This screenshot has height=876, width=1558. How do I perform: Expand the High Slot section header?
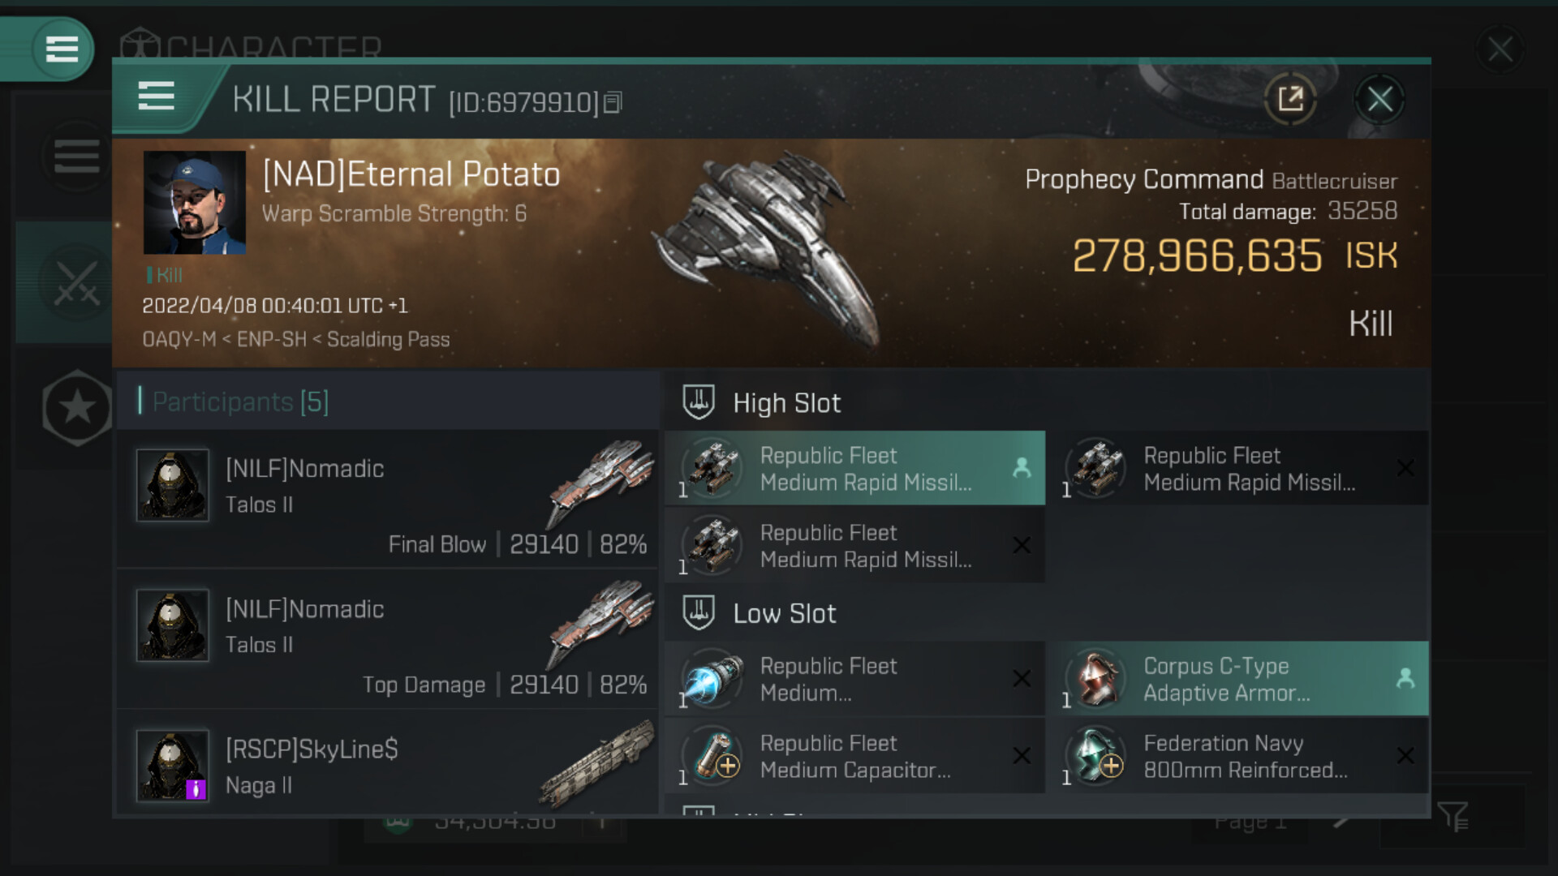tap(785, 403)
